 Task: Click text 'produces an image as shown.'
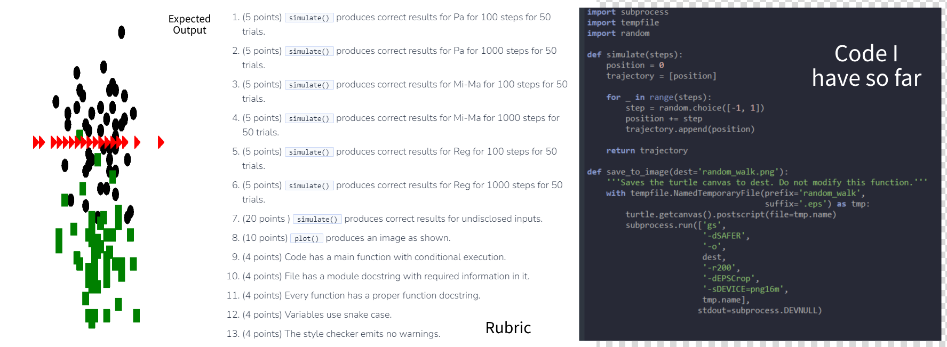(388, 238)
